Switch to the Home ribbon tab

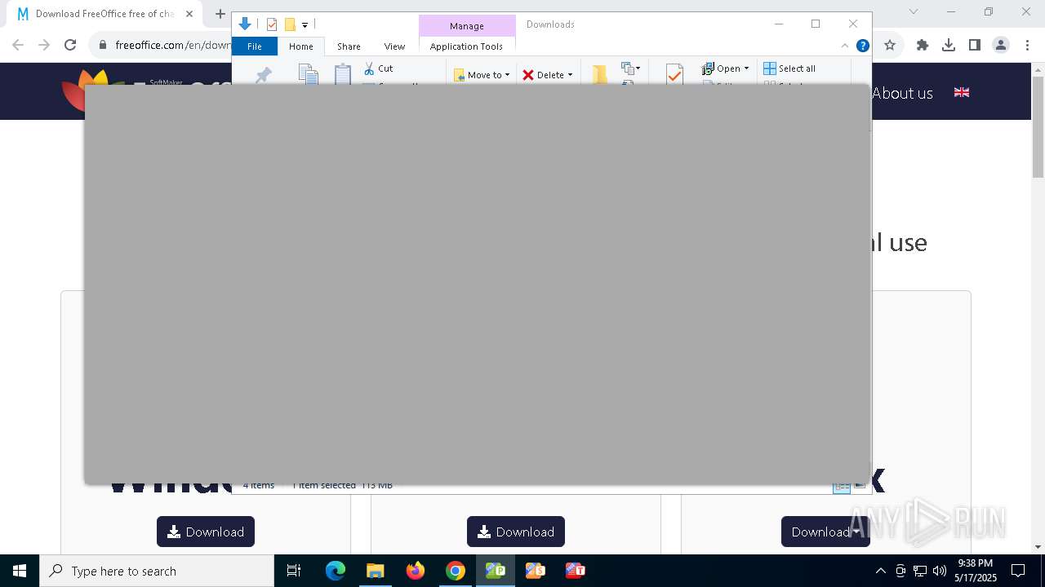click(301, 46)
